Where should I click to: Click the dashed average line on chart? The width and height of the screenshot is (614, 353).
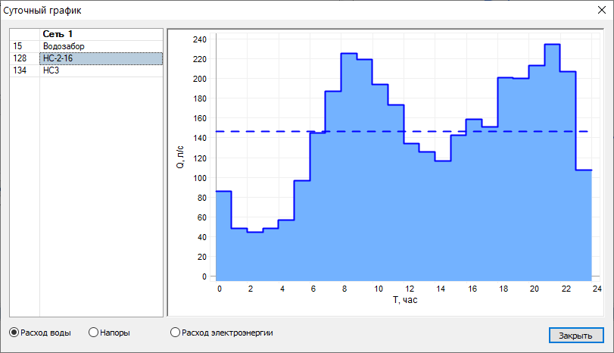(401, 131)
